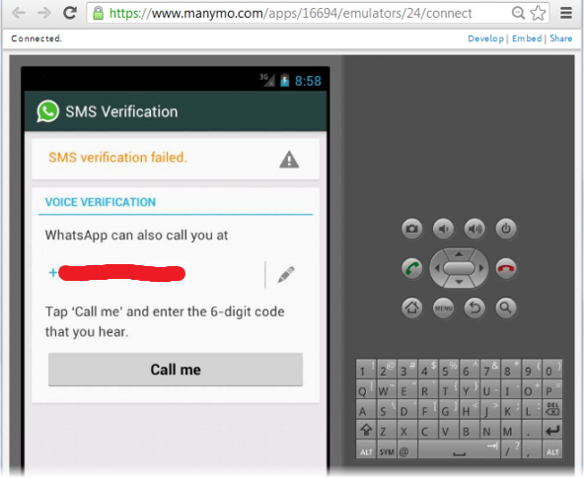Screen dimensions: 584x478
Task: Reload the page with refresh icon
Action: point(70,13)
